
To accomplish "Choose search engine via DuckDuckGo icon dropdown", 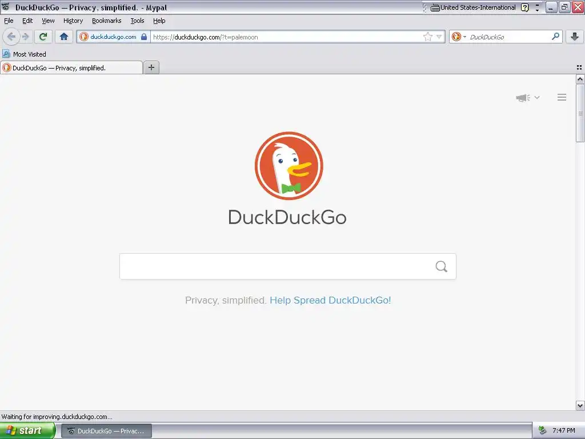I will [x=459, y=37].
